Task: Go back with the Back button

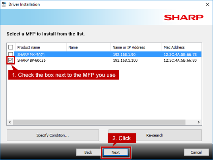Action: coord(88,152)
